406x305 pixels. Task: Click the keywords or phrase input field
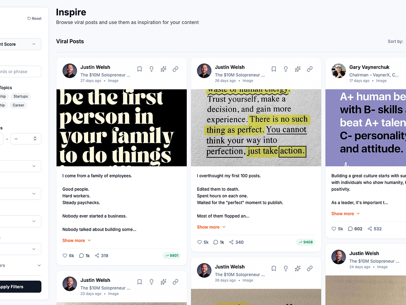point(20,72)
